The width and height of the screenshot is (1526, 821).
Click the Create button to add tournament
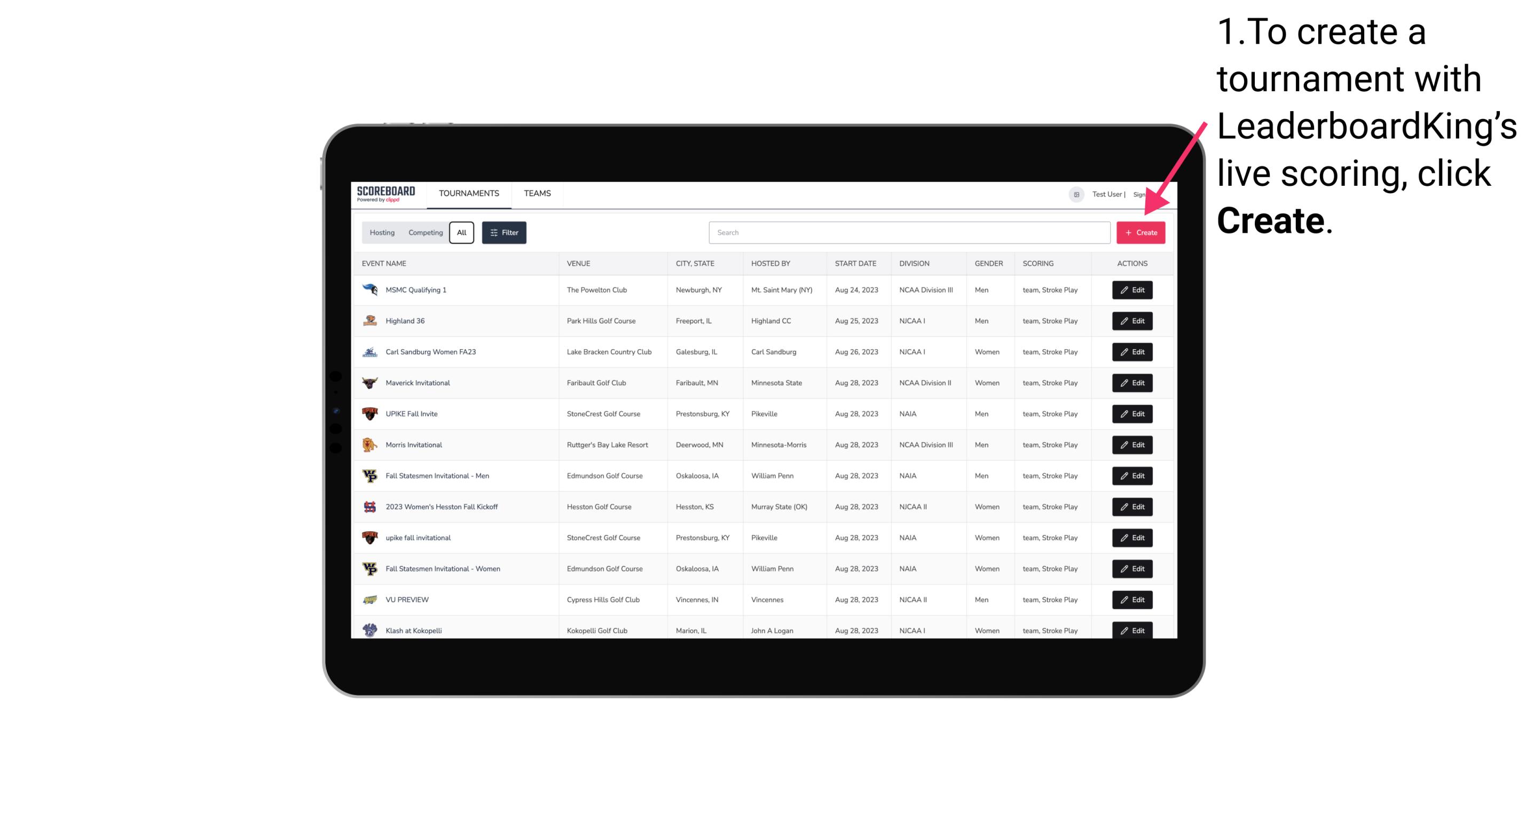1140,233
